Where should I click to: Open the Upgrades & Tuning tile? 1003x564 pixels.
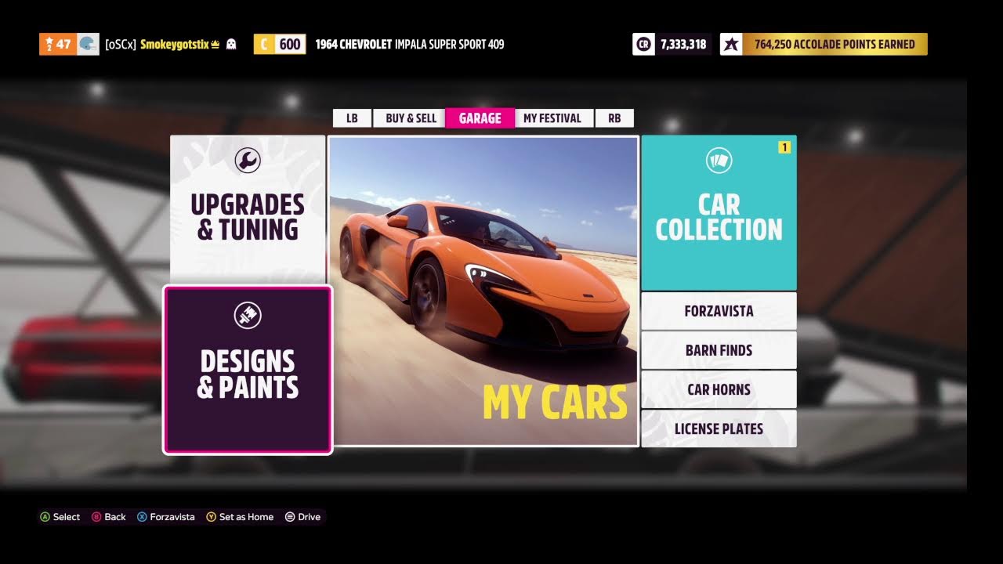(x=248, y=209)
